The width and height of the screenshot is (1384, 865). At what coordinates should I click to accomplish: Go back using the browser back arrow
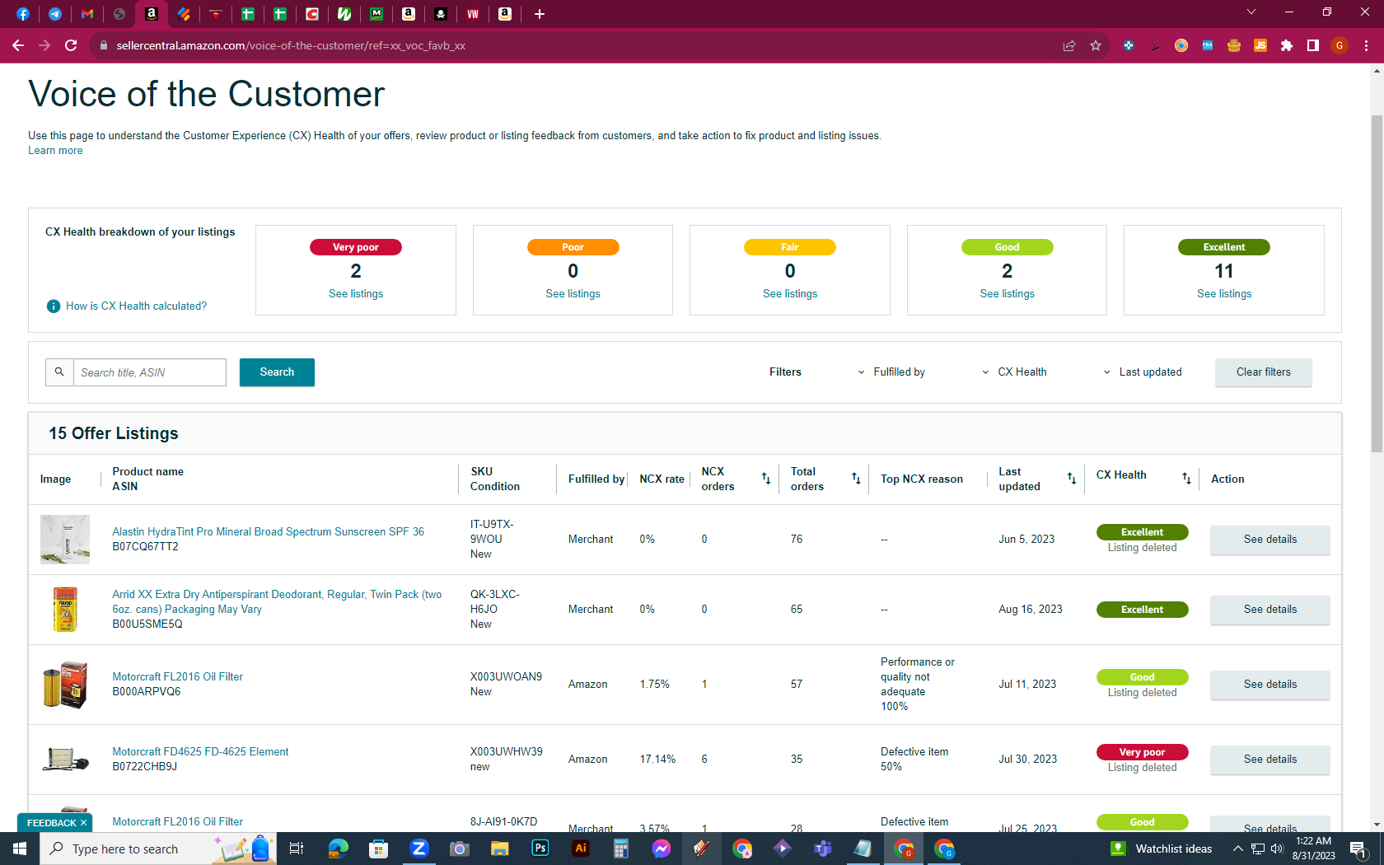tap(18, 45)
